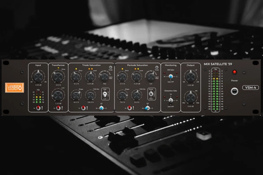This screenshot has width=263, height=175.
Task: Click the Output LR 0.00 dB value
Action: coord(190,85)
